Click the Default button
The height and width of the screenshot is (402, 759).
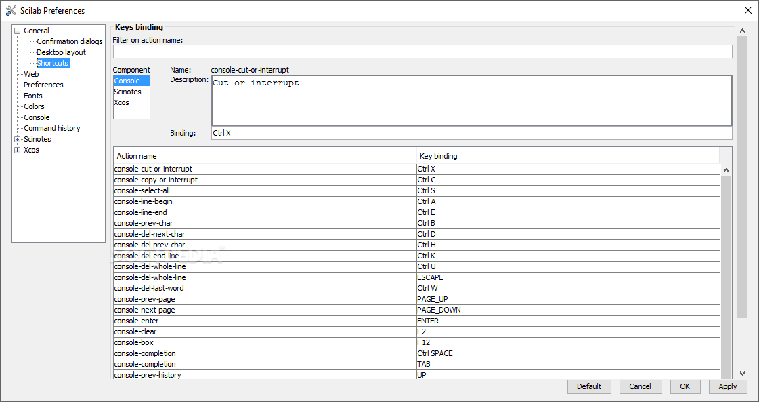pos(589,386)
